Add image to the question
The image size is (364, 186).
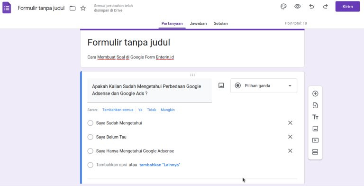221,85
